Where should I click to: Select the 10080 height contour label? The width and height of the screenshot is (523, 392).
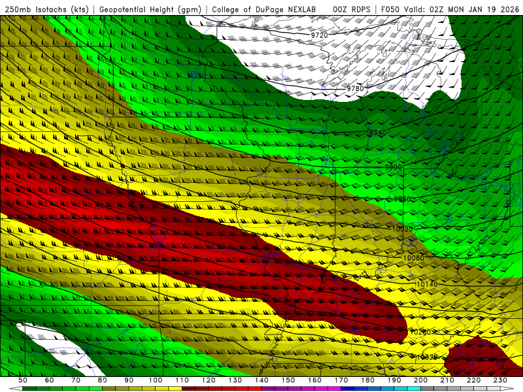click(x=414, y=257)
